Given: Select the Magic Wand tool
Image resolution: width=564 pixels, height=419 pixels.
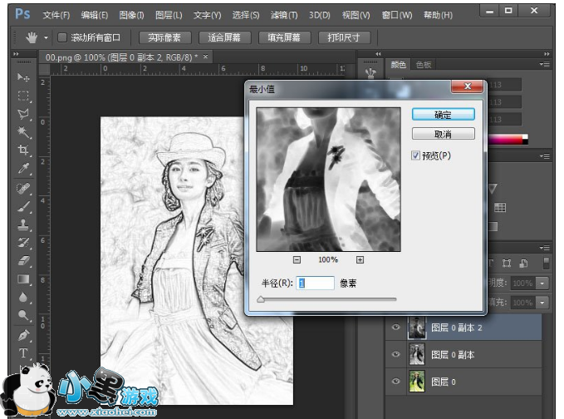Looking at the screenshot, I should pyautogui.click(x=23, y=132).
